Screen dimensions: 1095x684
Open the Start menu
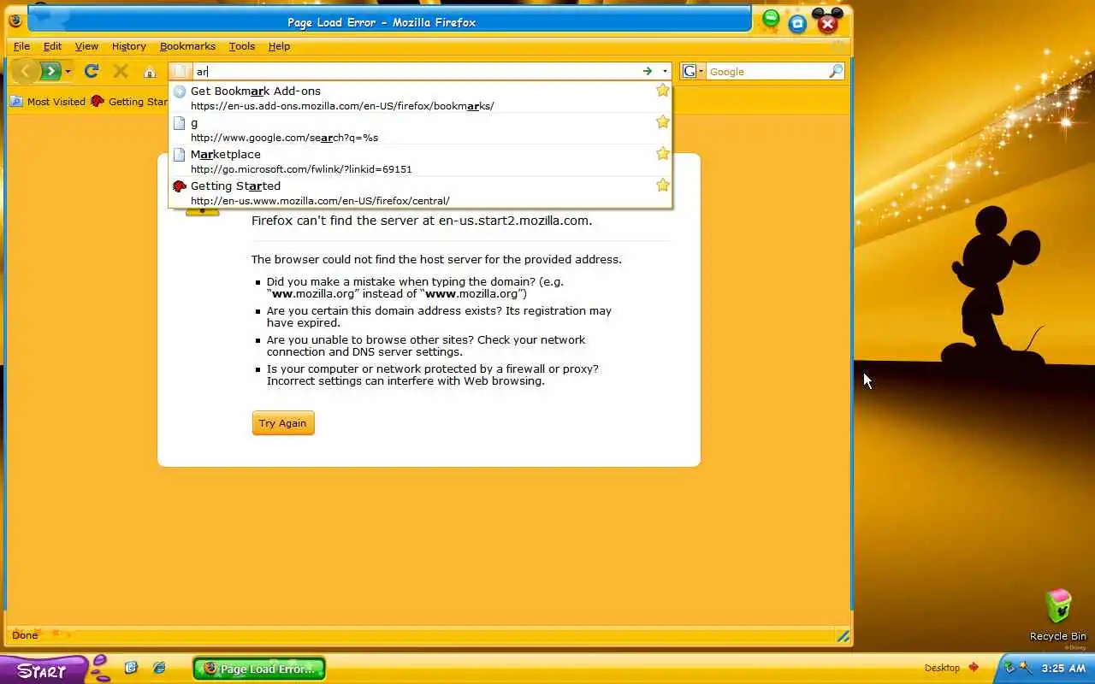pos(43,670)
